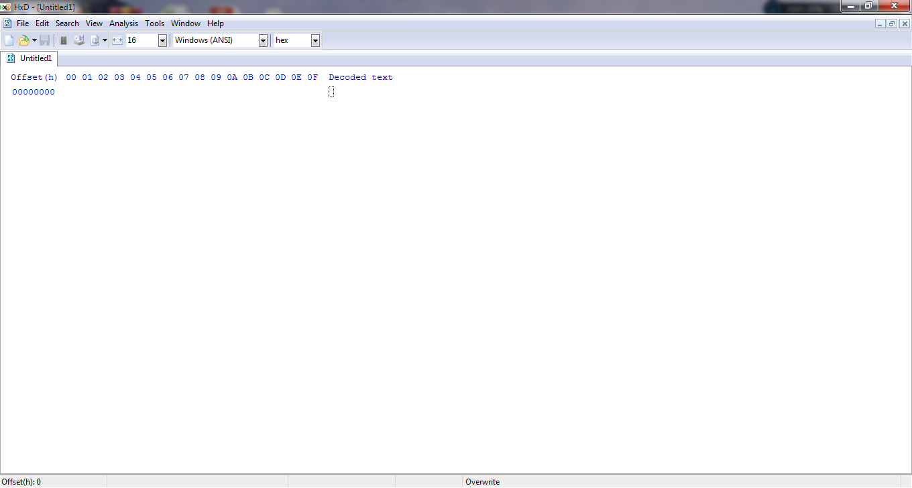Screen dimensions: 912x488
Task: Click the New file icon
Action: (x=9, y=40)
